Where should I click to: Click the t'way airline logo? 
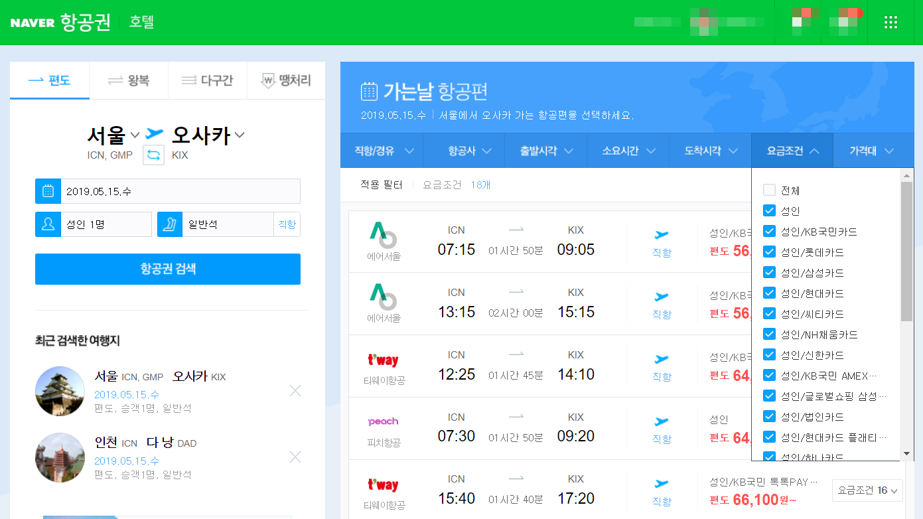[x=383, y=359]
